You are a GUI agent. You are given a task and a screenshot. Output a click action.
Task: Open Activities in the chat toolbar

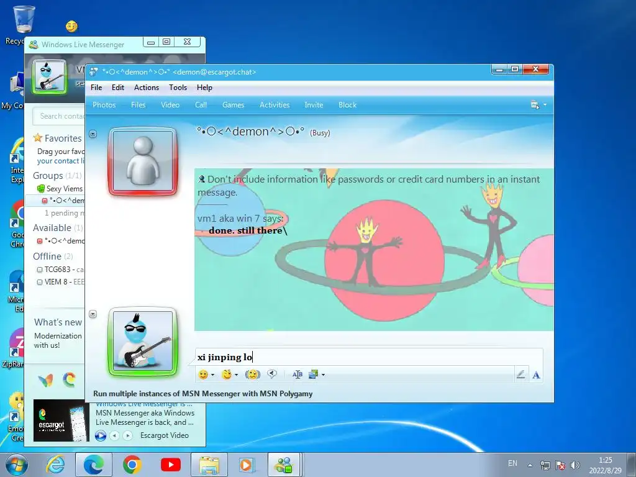coord(275,105)
